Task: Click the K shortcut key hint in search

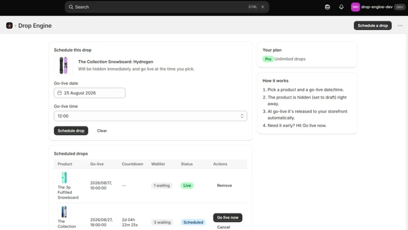Action: click(x=263, y=7)
